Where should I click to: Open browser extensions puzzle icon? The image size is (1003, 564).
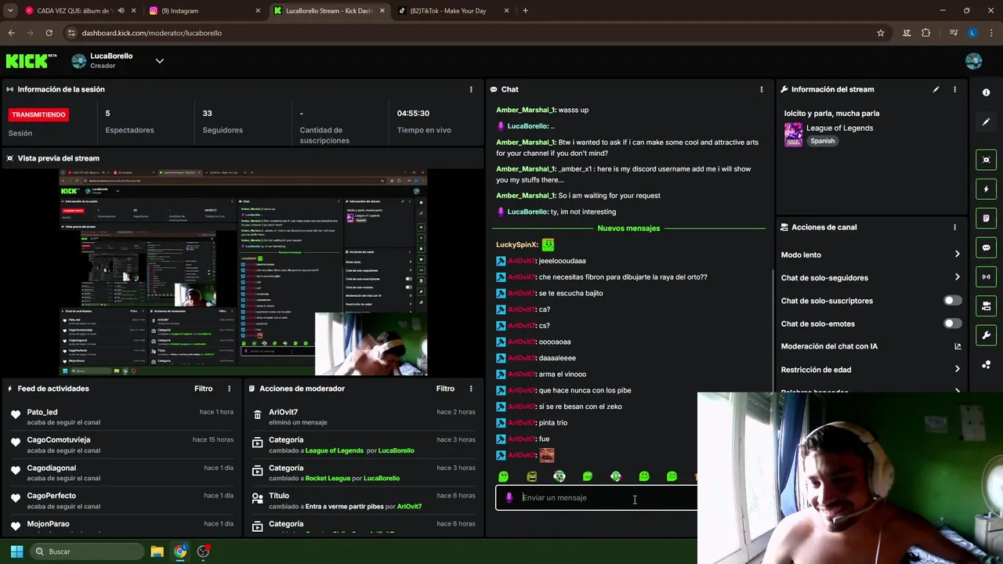926,33
